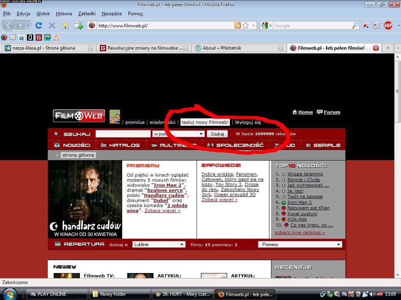401x300 pixels.
Task: Open the Premiery dropdown in Repertuar bar
Action: coord(300,245)
